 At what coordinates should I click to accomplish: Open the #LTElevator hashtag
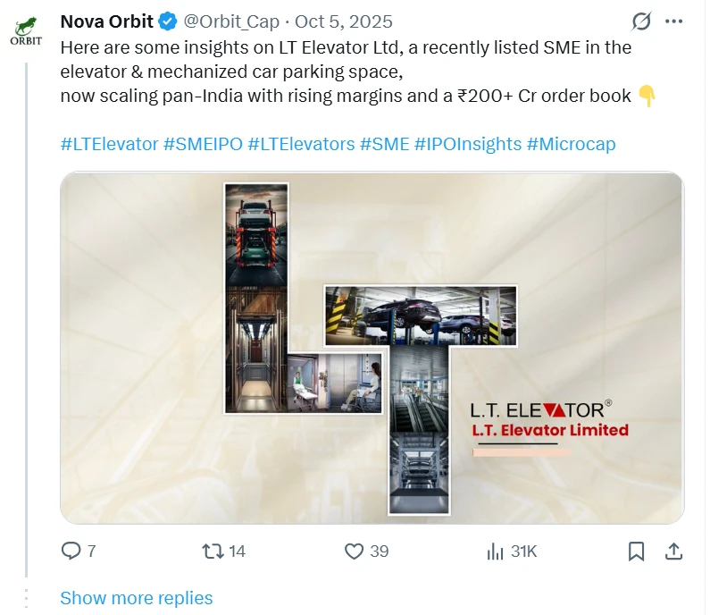109,144
